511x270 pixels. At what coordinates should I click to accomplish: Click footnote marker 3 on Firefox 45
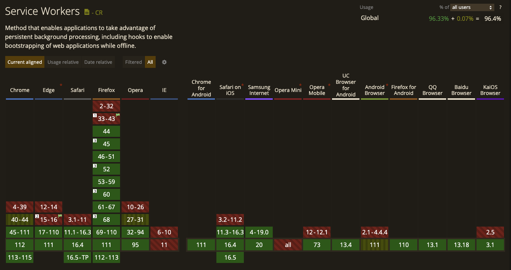click(x=94, y=141)
